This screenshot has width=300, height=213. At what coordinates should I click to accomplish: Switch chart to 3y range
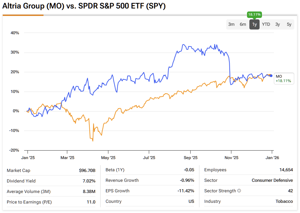click(278, 24)
